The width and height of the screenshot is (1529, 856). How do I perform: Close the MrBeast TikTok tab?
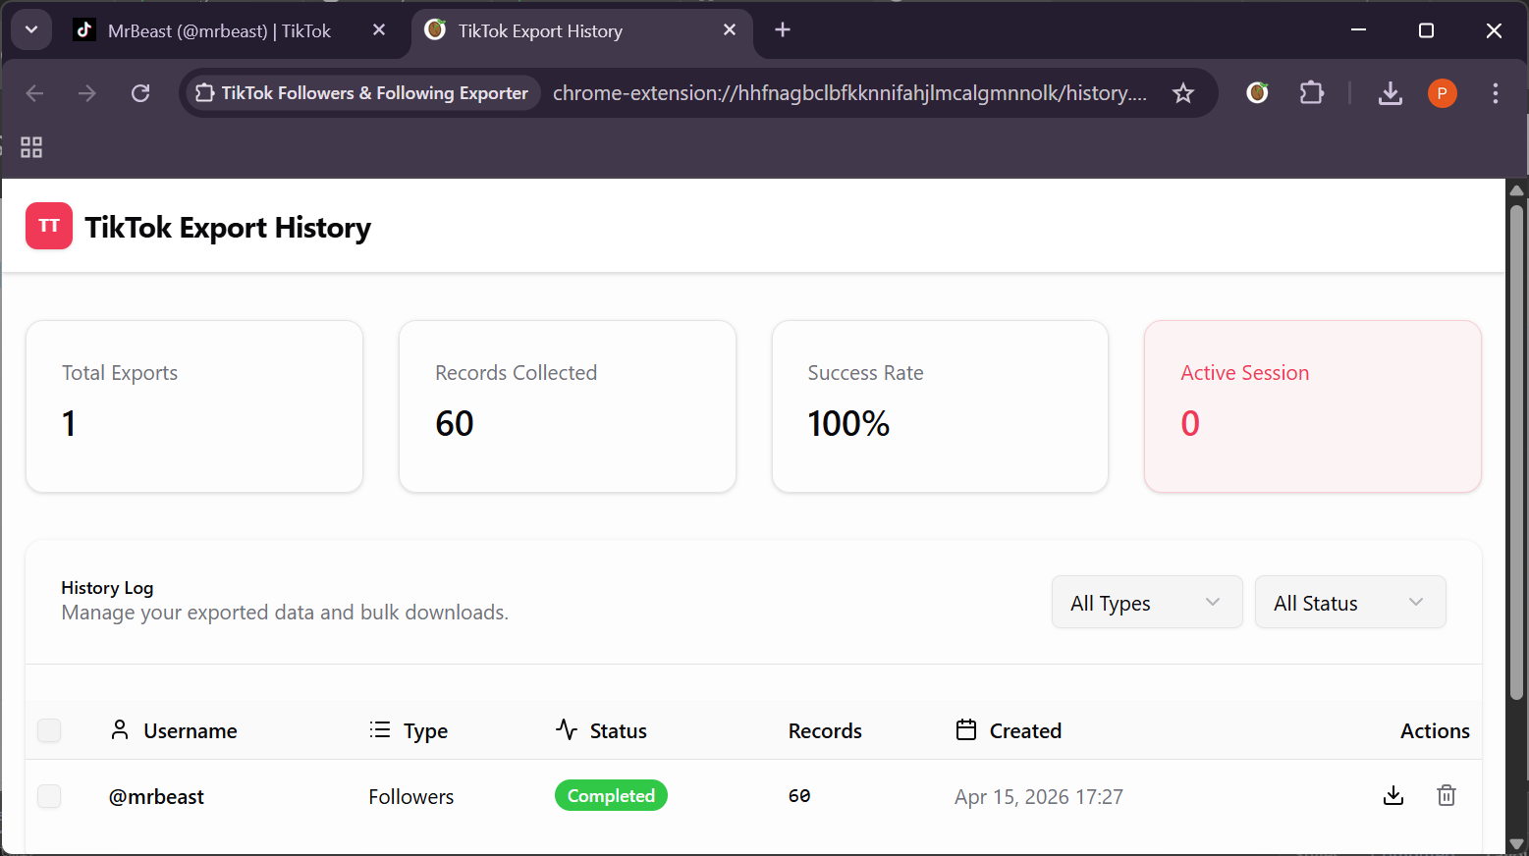click(379, 30)
